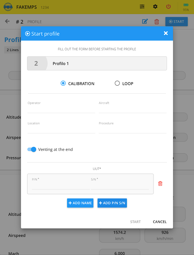Viewport: 194px width, 255px height.
Task: Click the DMA logo icon
Action: click(x=8, y=7)
